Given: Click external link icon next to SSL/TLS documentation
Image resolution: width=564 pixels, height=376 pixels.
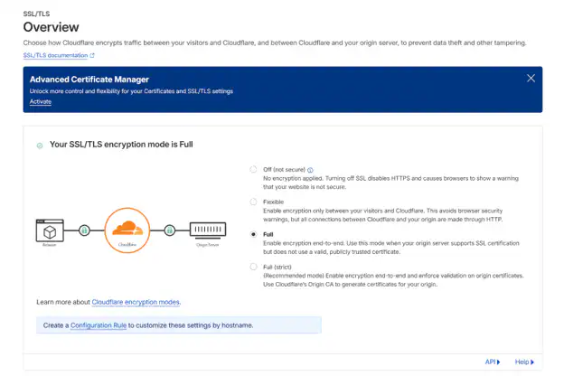Looking at the screenshot, I should click(x=92, y=56).
